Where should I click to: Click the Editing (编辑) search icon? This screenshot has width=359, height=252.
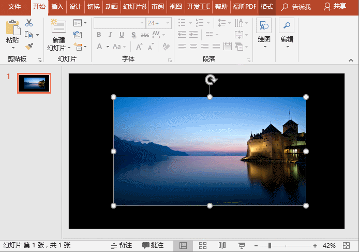(x=287, y=26)
